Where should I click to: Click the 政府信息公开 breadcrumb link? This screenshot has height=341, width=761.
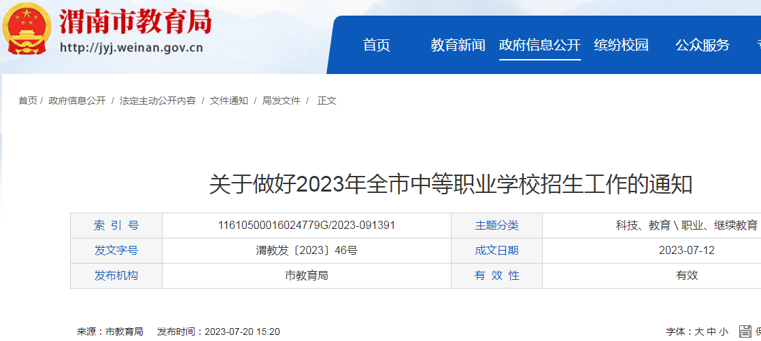pos(77,101)
